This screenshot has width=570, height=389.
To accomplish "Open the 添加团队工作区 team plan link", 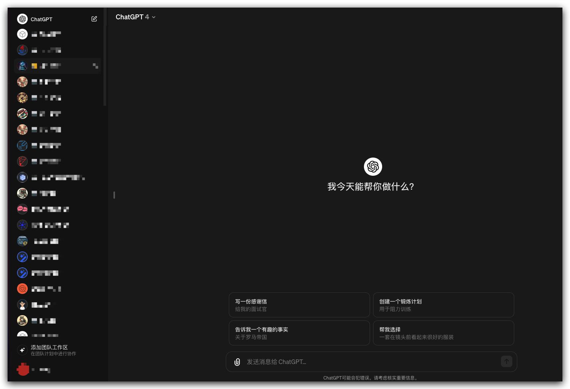I will (x=58, y=350).
